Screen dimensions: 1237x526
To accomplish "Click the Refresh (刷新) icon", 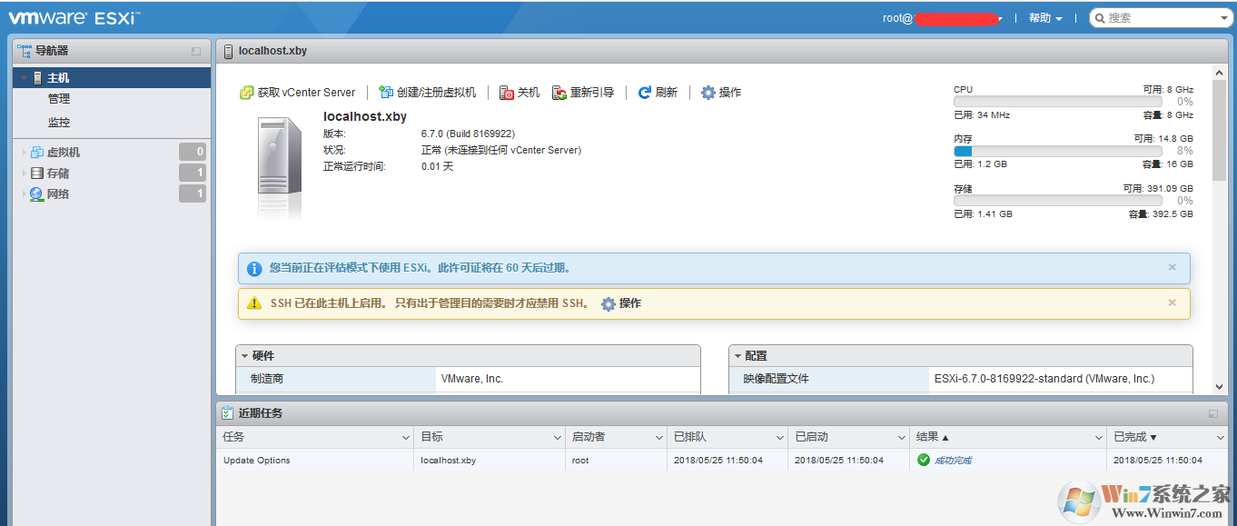I will (x=643, y=92).
